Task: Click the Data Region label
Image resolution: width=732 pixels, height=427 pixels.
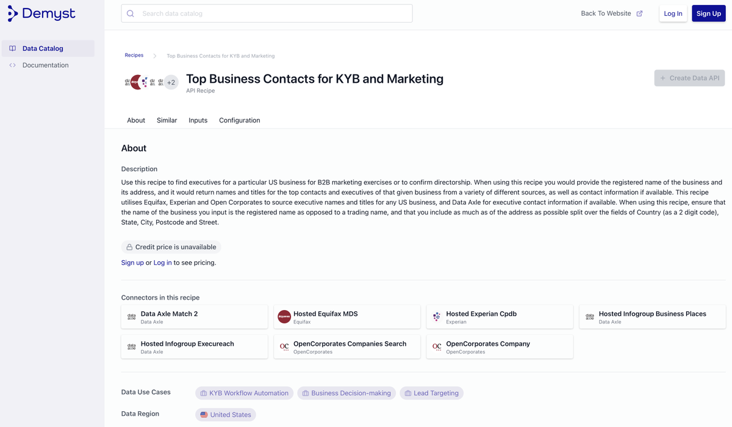Action: click(x=140, y=414)
